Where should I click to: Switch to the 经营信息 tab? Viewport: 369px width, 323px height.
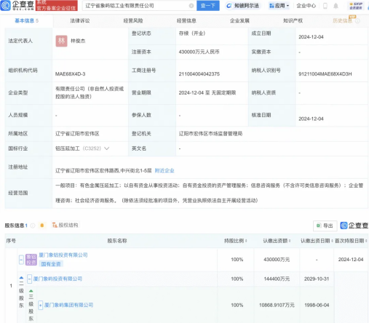click(x=186, y=20)
